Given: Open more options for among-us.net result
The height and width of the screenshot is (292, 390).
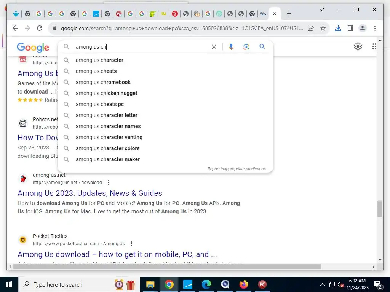Looking at the screenshot, I should coord(109,182).
